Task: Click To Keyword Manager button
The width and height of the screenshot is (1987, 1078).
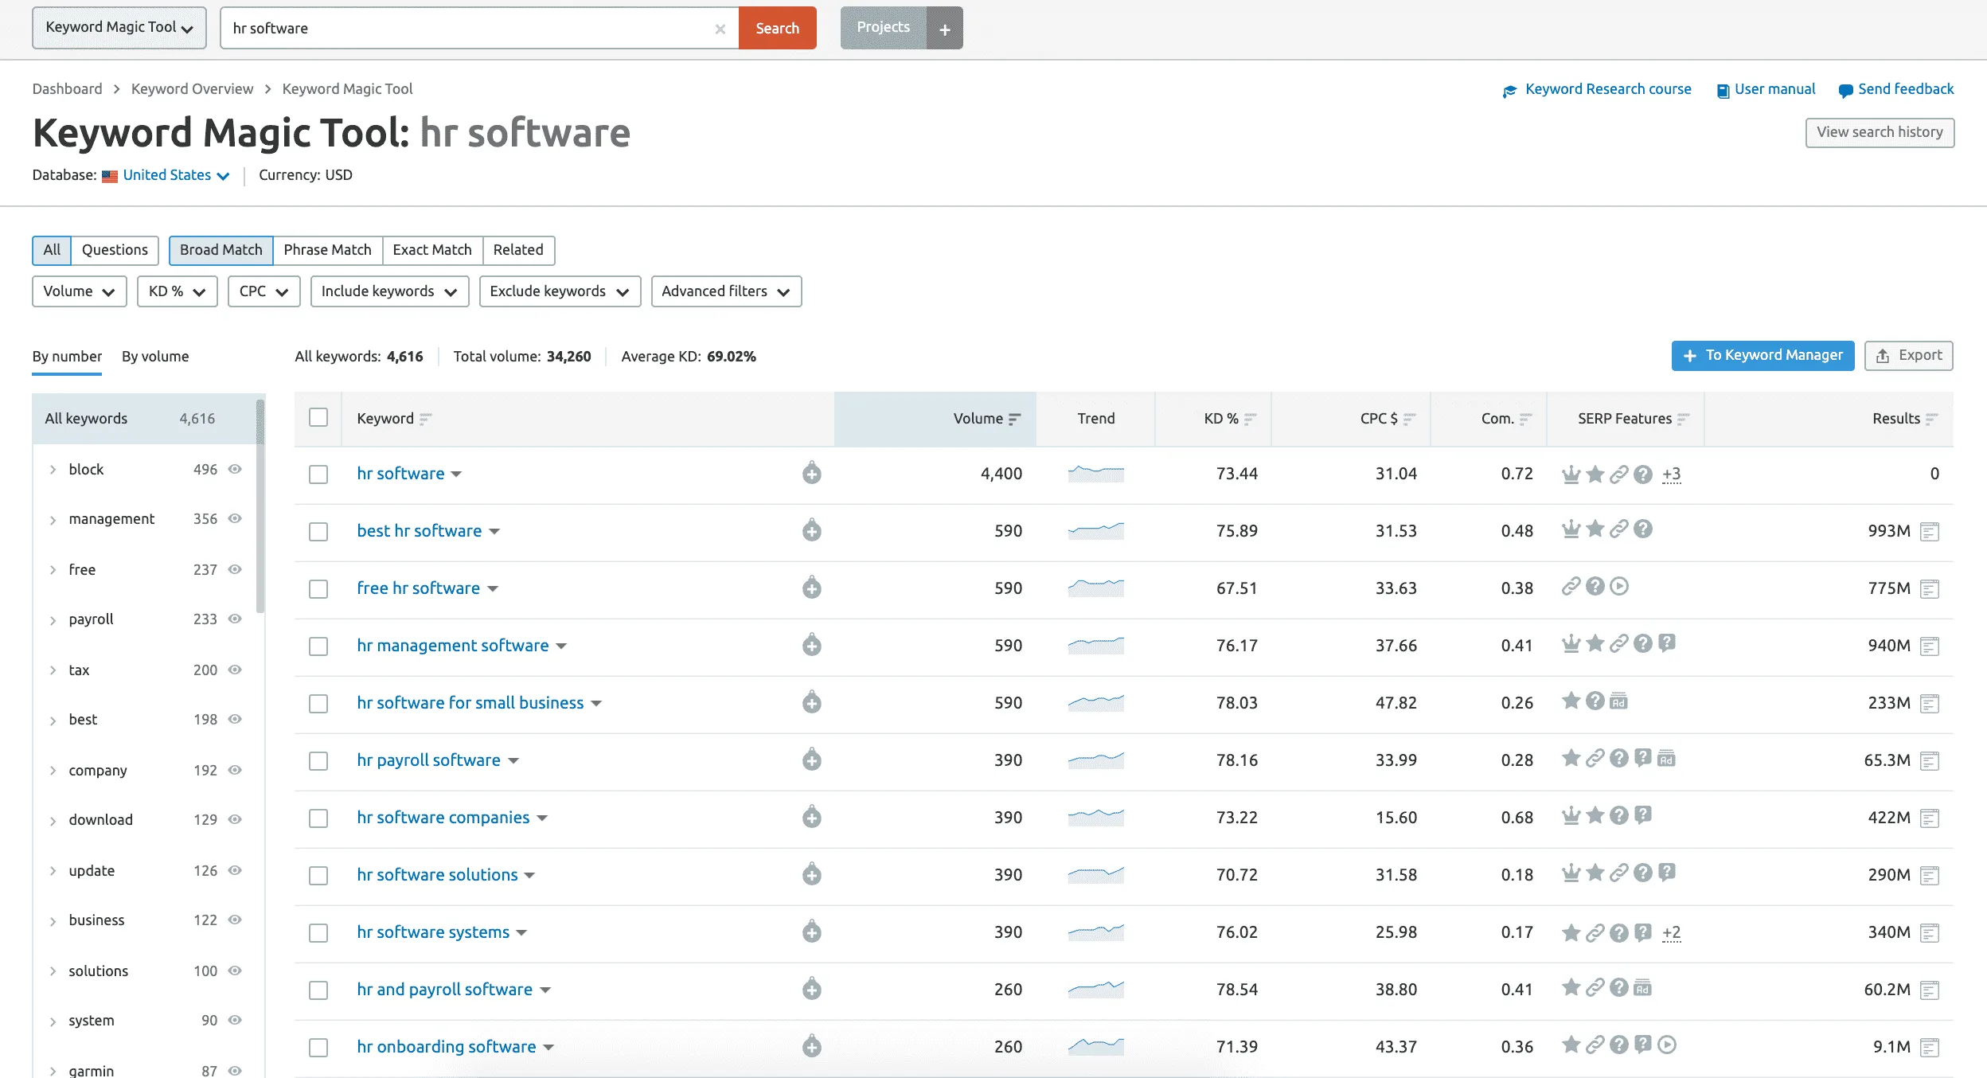Action: pyautogui.click(x=1763, y=355)
